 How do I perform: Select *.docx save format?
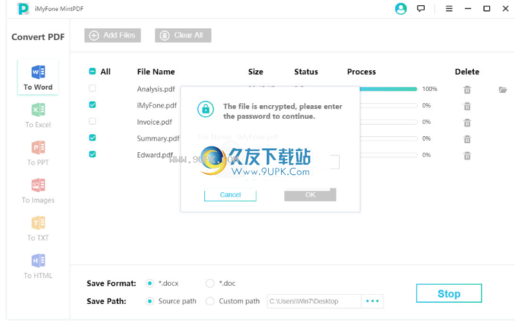click(x=150, y=283)
